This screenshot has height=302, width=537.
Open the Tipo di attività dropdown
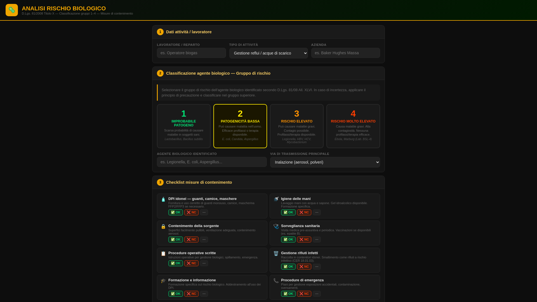268,53
